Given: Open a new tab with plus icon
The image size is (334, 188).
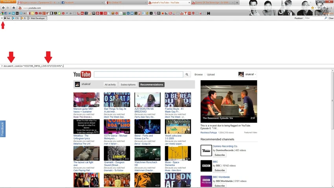Looking at the screenshot, I should pyautogui.click(x=237, y=3).
